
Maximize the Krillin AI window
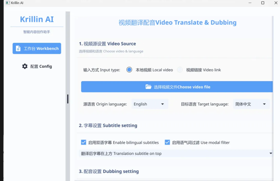pos(263,3)
